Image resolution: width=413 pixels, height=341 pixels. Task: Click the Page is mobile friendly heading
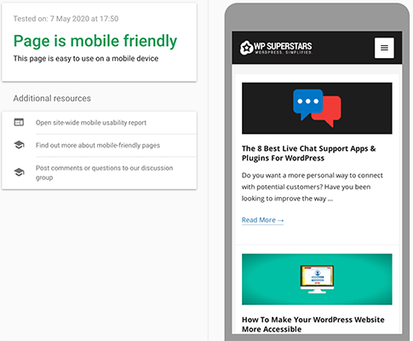coord(95,41)
